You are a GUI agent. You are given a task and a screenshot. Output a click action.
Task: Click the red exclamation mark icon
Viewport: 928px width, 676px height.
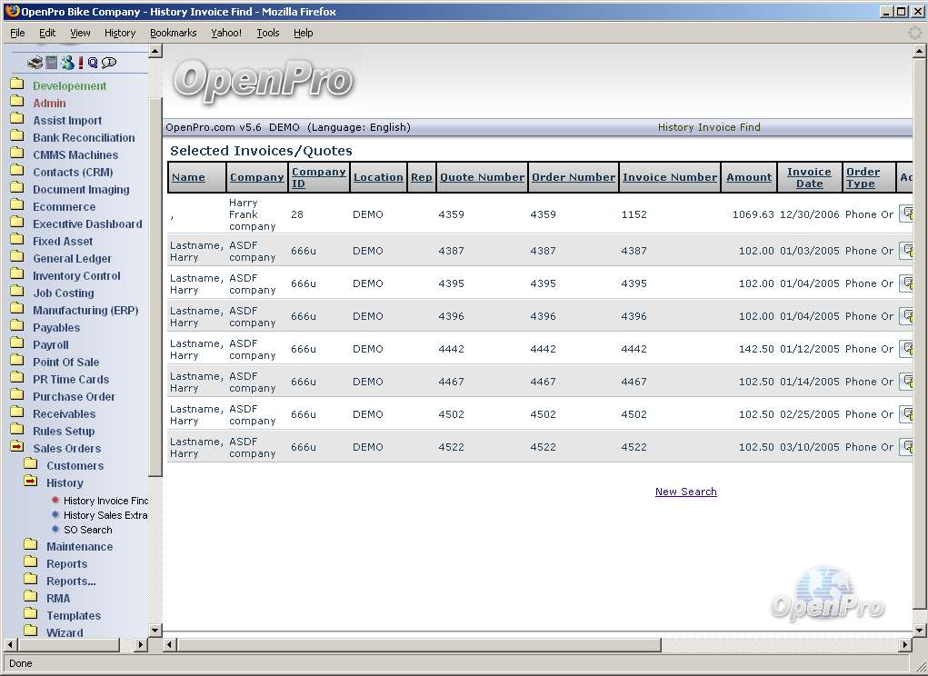(x=81, y=63)
